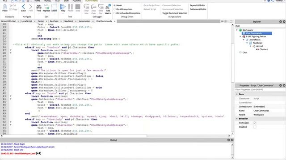
Task: Open the VIEW ribbon tab
Action: pyautogui.click(x=66, y=1)
